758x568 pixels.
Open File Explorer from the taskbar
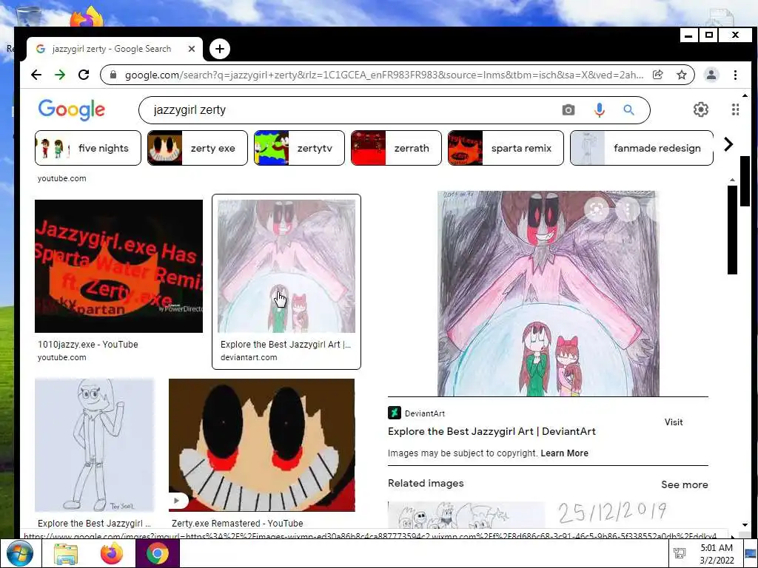(x=65, y=553)
